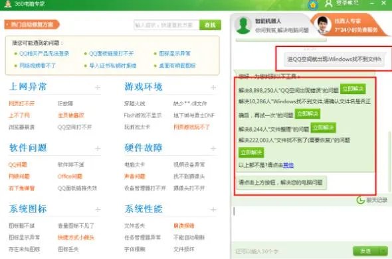This screenshot has width=392, height=259.
Task: Select 网页游戏玩不了 issue
Action: click(191, 127)
